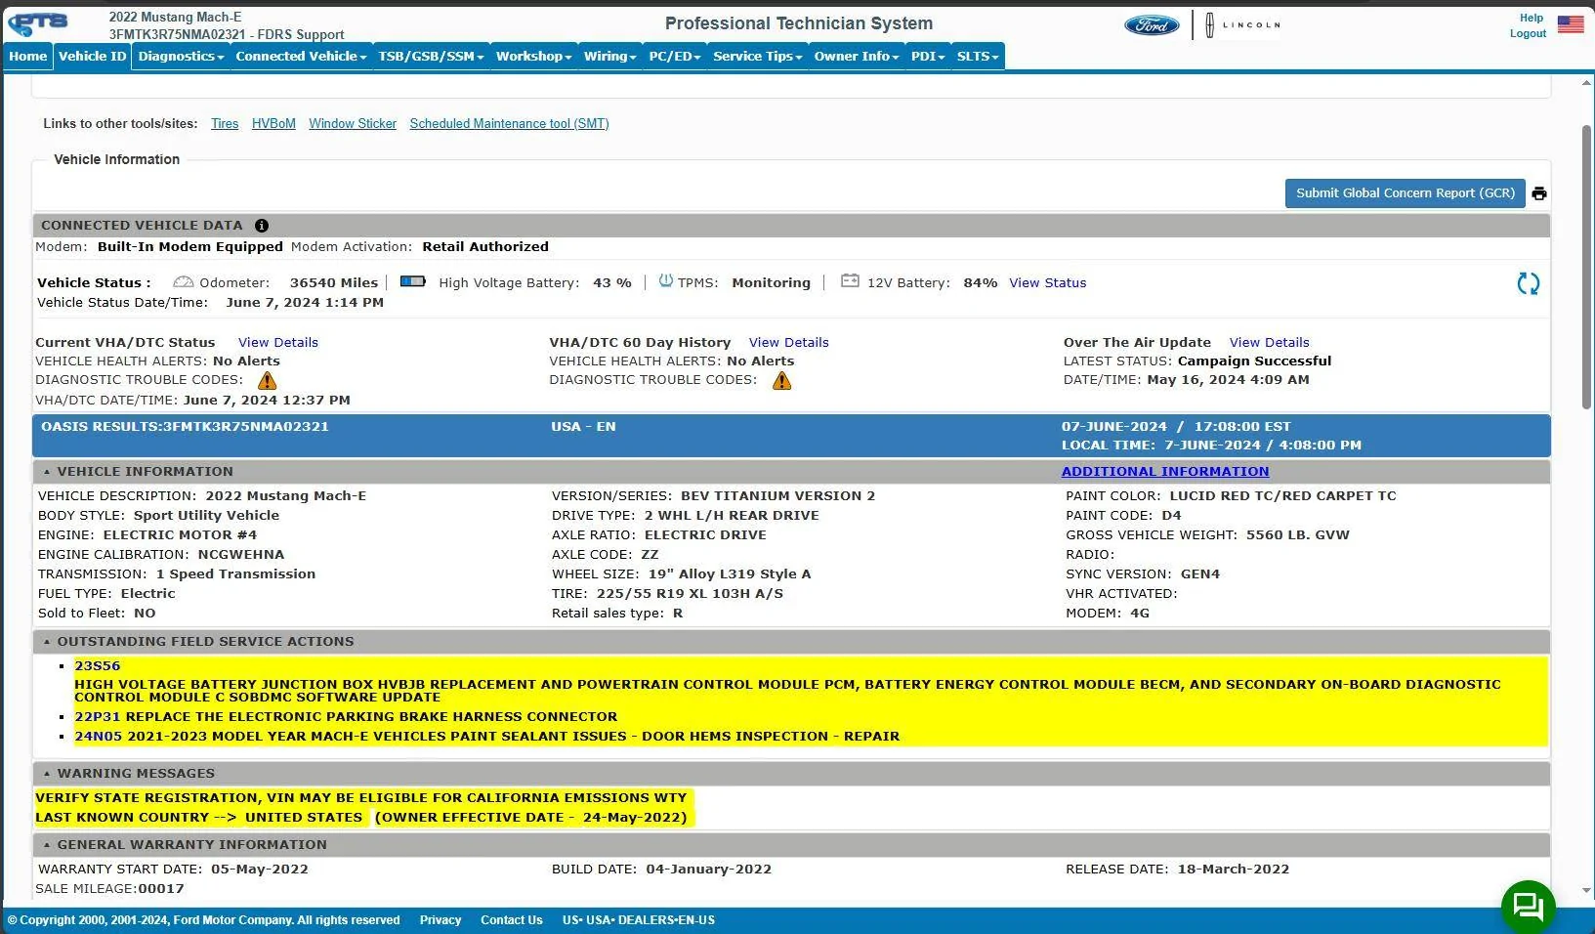Viewport: 1595px width, 934px height.
Task: Collapse the Vehicle Information section
Action: (46, 472)
